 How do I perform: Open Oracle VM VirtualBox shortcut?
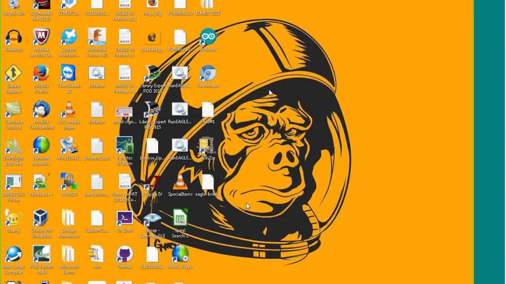(41, 218)
